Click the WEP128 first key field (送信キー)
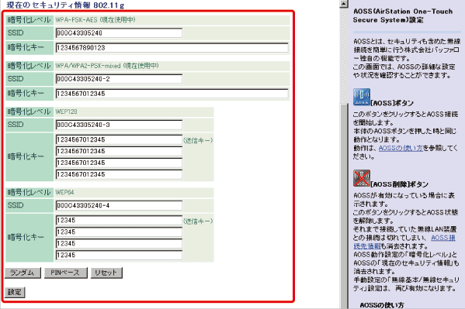The width and height of the screenshot is (465, 309). (119, 139)
